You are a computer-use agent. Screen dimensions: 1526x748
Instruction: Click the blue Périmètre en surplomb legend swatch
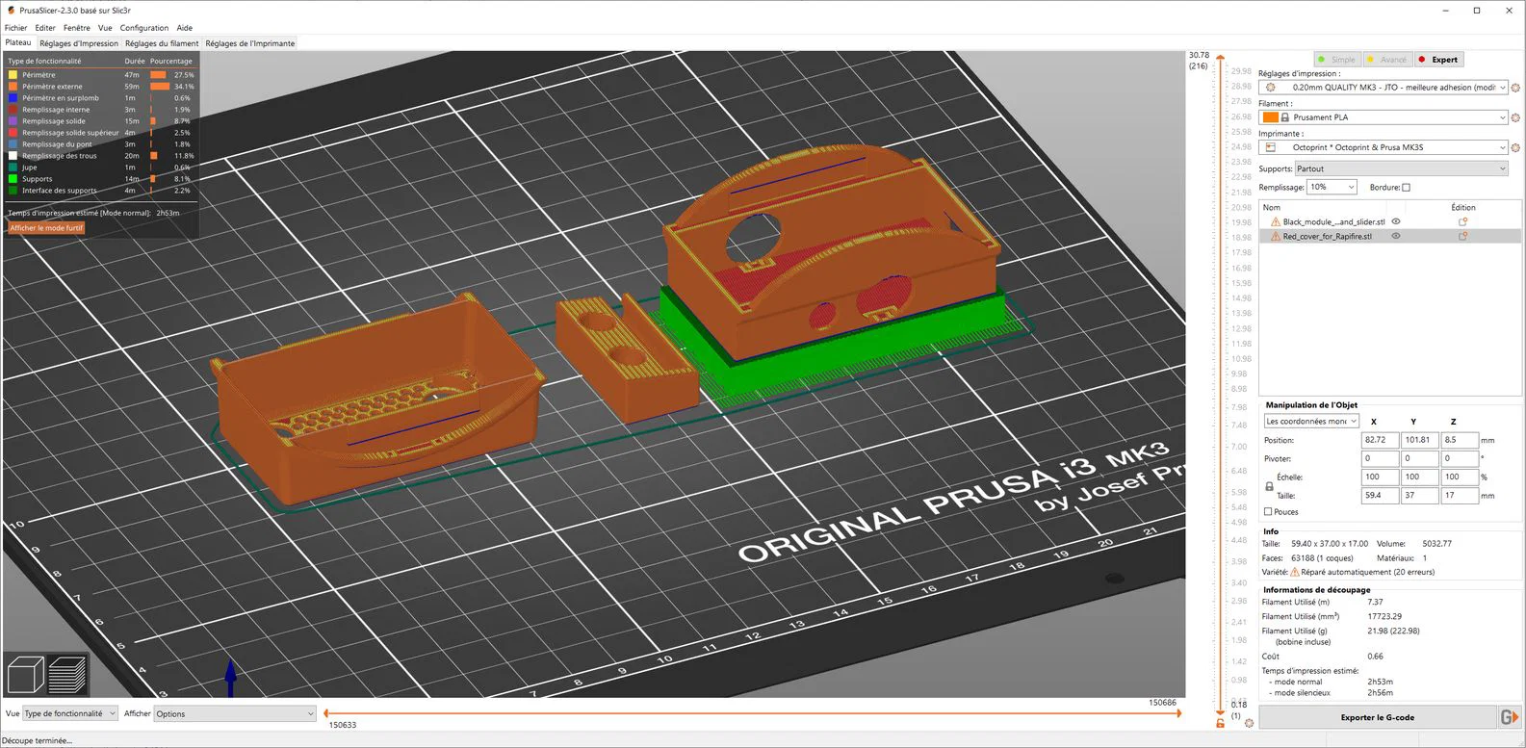point(13,98)
